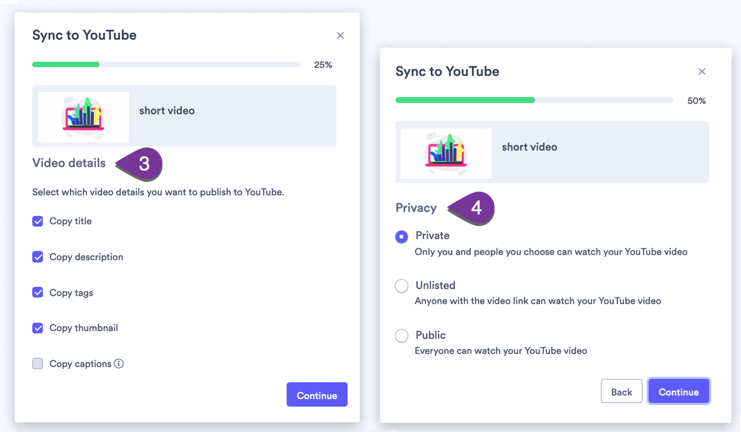Image resolution: width=741 pixels, height=432 pixels.
Task: Enable the Copy captions checkbox
Action: 38,364
